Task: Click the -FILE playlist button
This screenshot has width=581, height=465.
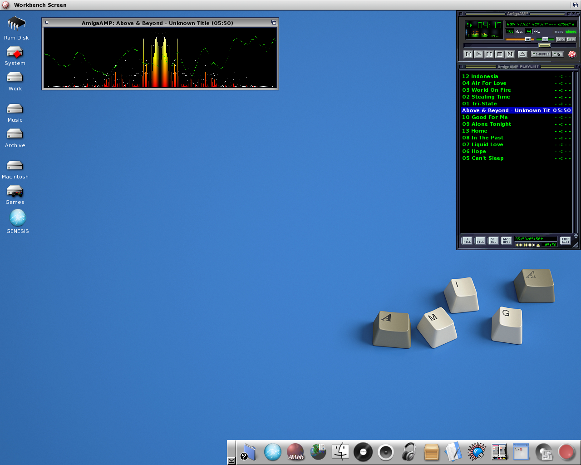Action: coord(480,241)
